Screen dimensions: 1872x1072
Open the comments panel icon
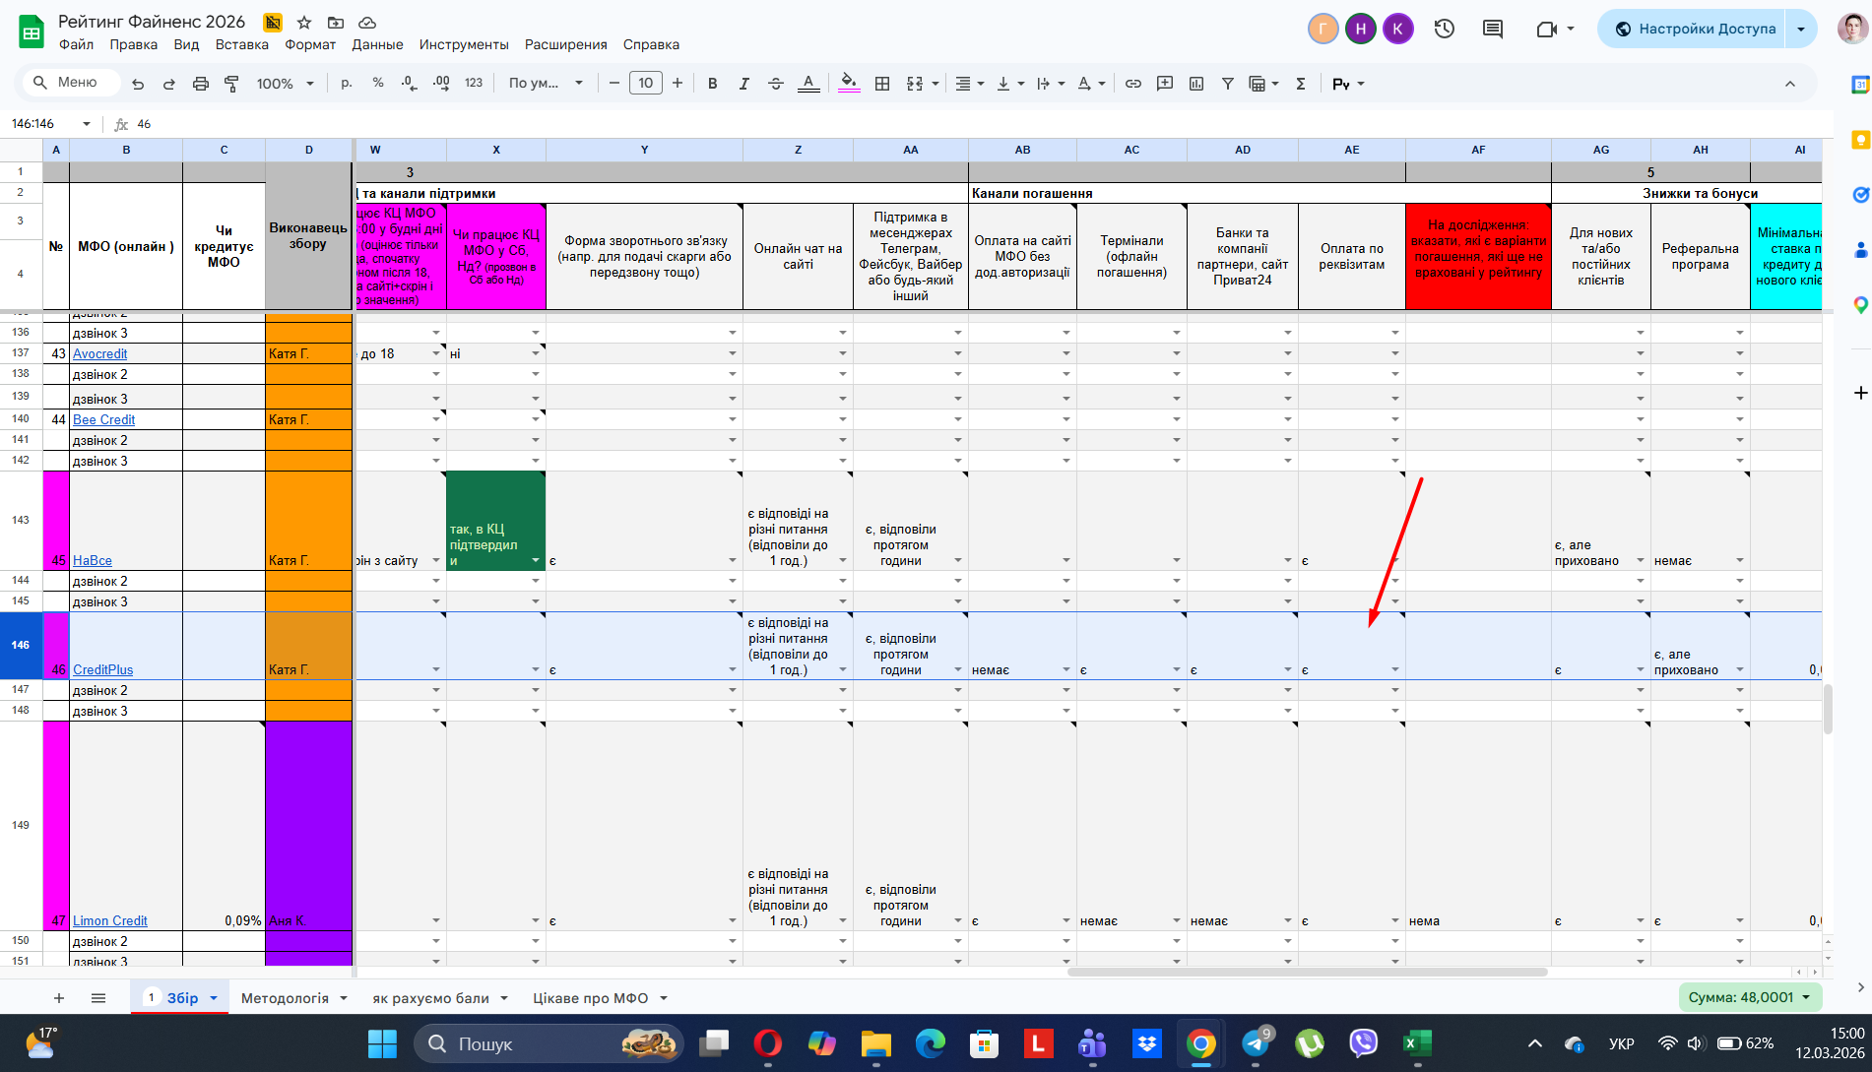pyautogui.click(x=1493, y=29)
